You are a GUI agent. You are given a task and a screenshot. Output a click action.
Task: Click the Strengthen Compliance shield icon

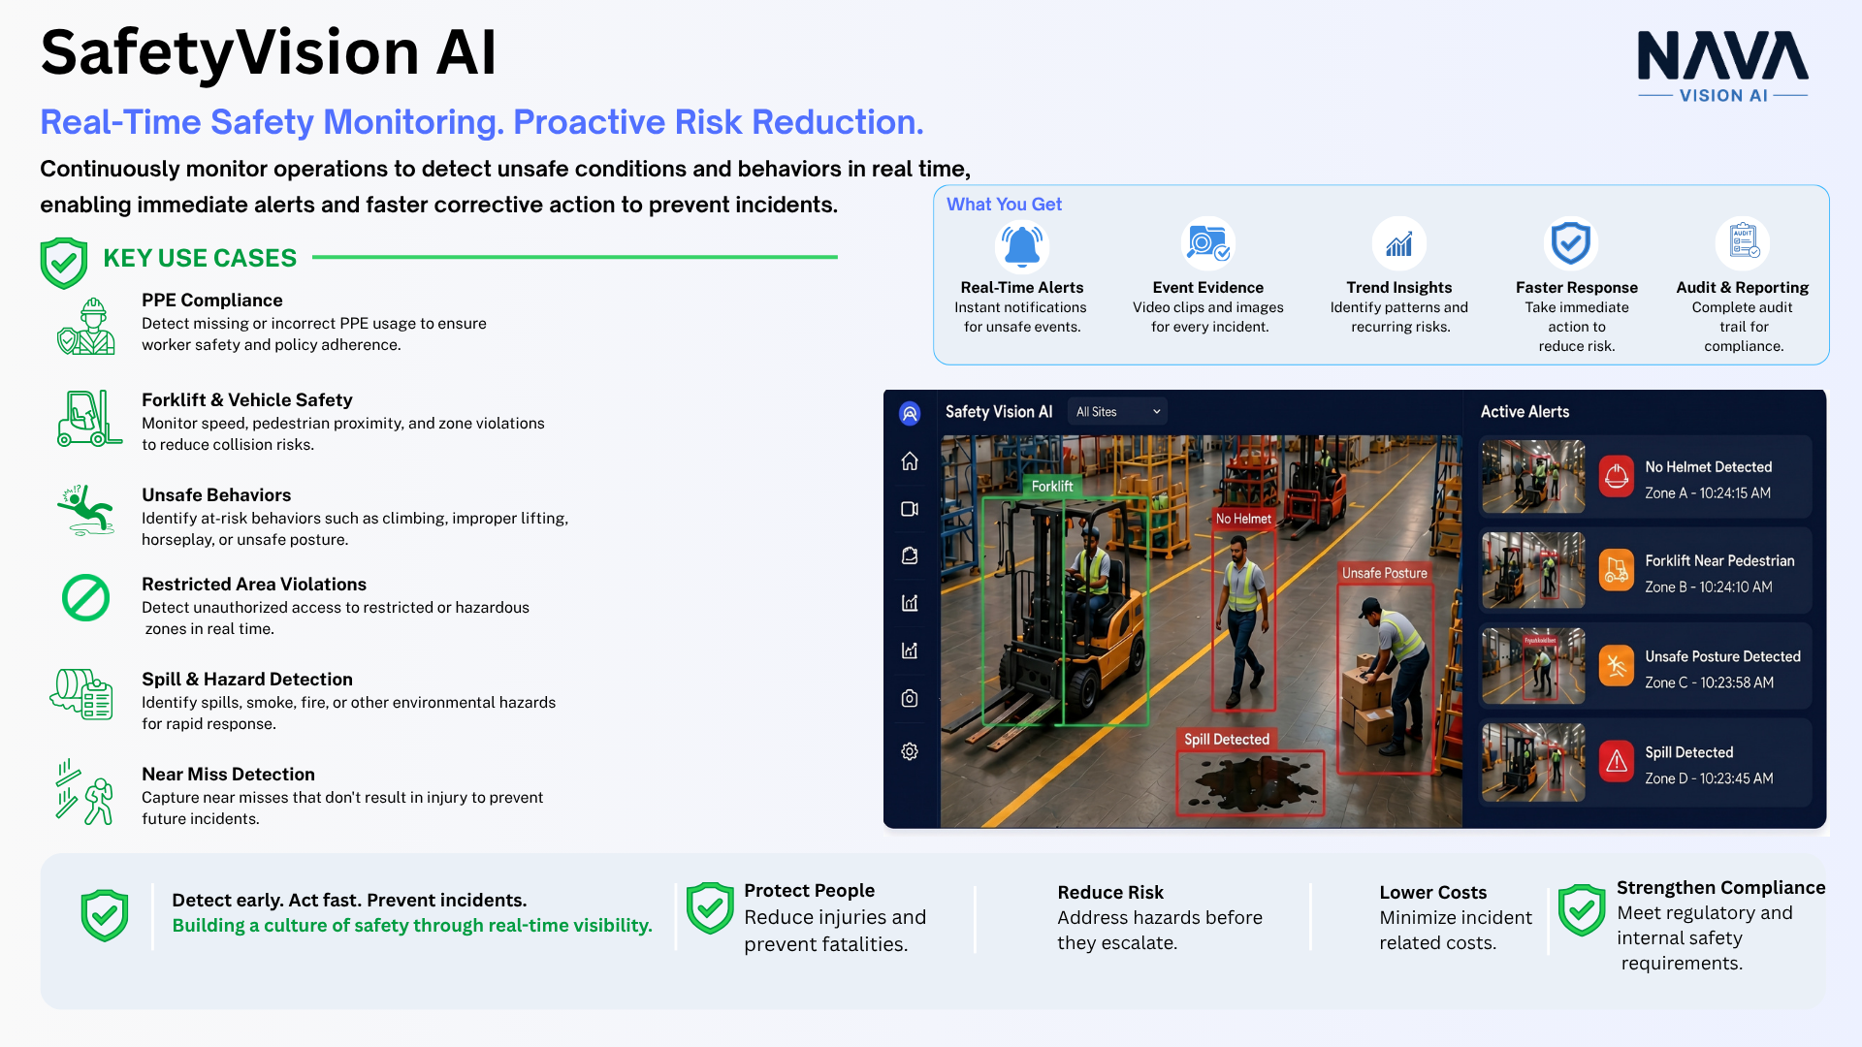[1582, 910]
